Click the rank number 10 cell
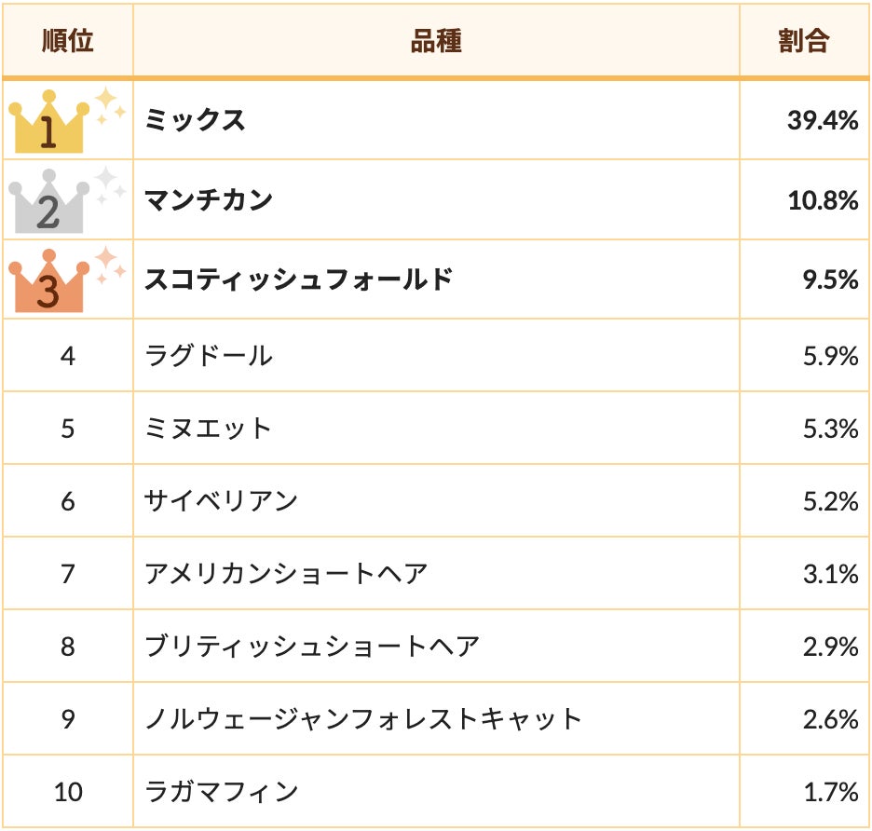The width and height of the screenshot is (872, 831). [68, 792]
